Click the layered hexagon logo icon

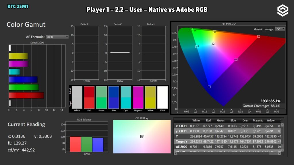(283, 11)
